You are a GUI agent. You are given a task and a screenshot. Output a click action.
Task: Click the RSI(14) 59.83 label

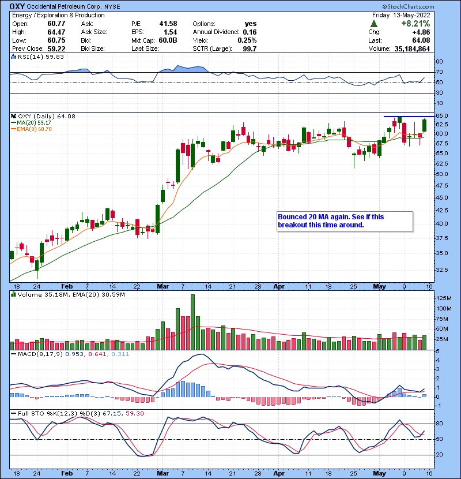click(41, 57)
